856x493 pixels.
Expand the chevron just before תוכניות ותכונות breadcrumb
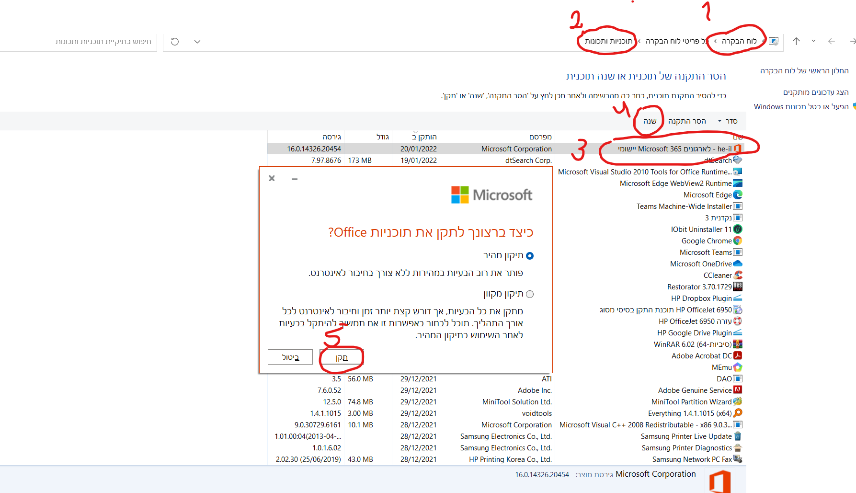[639, 41]
